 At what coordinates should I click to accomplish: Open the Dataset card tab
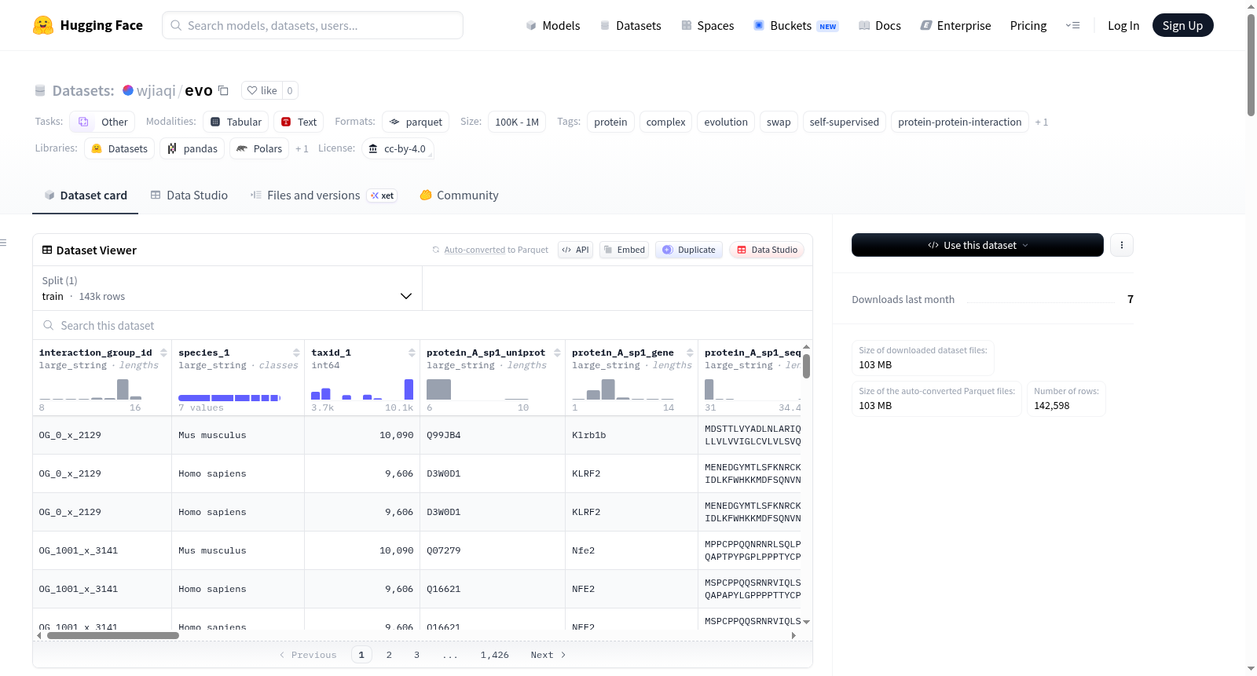tap(85, 195)
